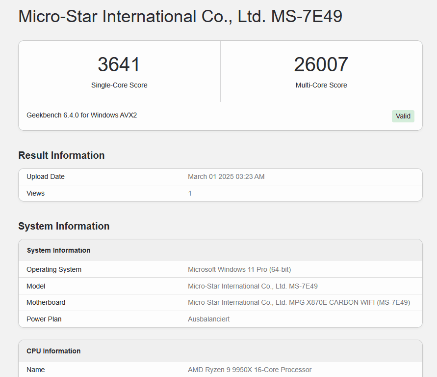Select the date March 01 2025 03:23 AM

[226, 176]
